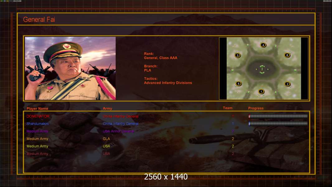Click team number 2 in GLA row
The height and width of the screenshot is (187, 332).
pyautogui.click(x=233, y=139)
